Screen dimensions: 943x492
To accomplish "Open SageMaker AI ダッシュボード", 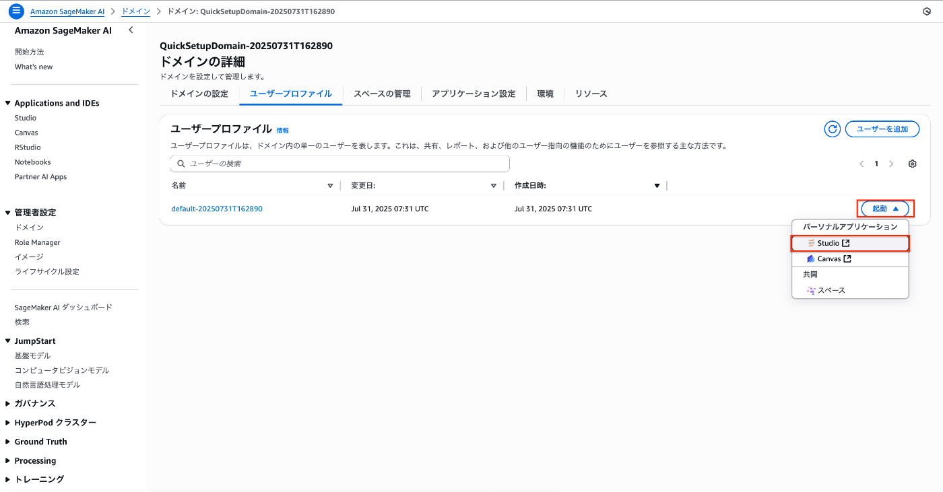I will point(63,308).
